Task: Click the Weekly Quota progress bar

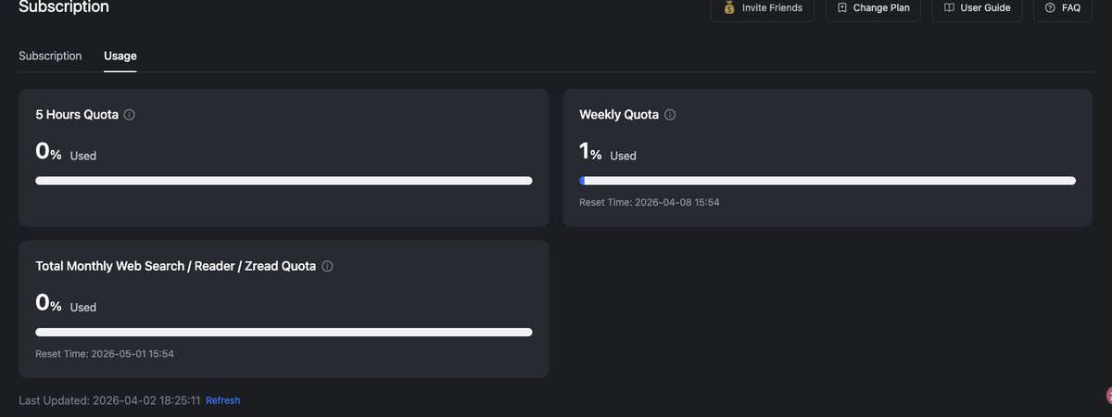Action: (828, 181)
